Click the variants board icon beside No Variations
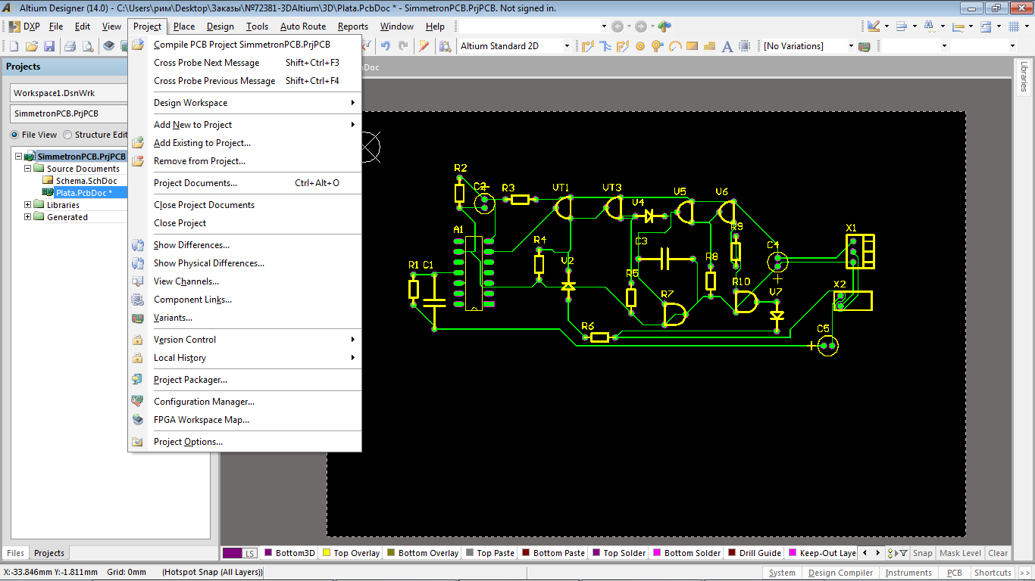 click(x=864, y=46)
